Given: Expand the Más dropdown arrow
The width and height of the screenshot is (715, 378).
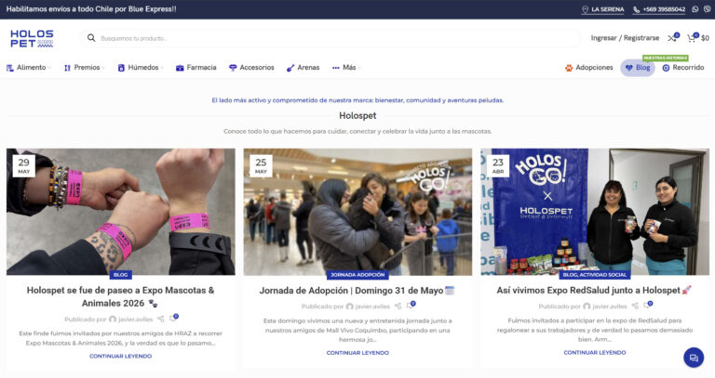Looking at the screenshot, I should pos(359,68).
